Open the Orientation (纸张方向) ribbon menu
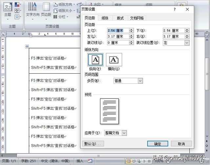Screen dimensions: 210x165 click(64, 4)
